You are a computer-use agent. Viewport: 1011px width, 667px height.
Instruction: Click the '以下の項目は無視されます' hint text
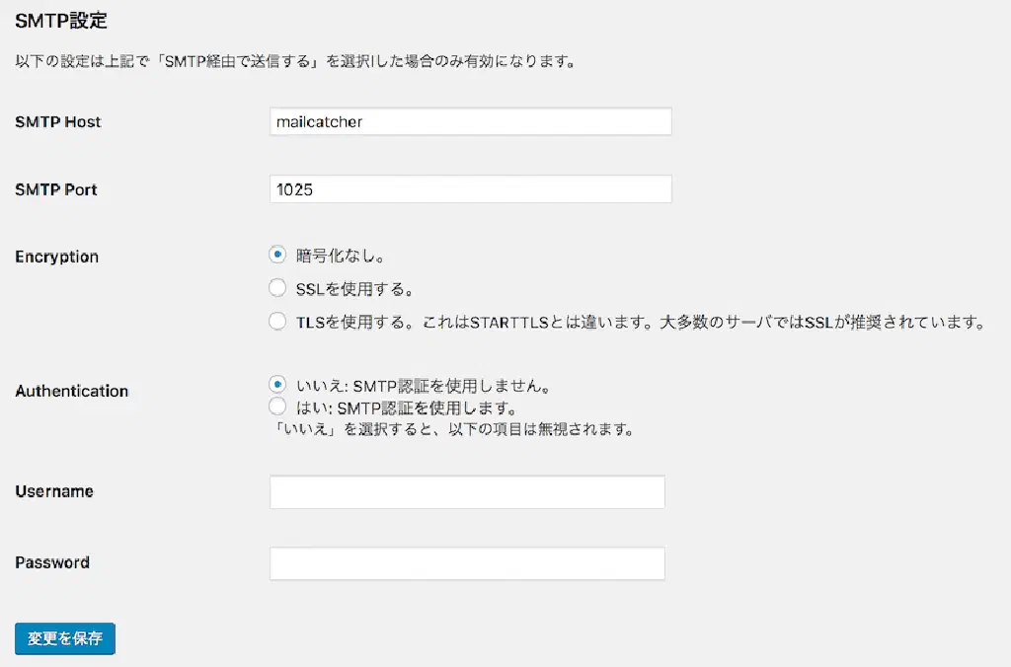point(533,429)
